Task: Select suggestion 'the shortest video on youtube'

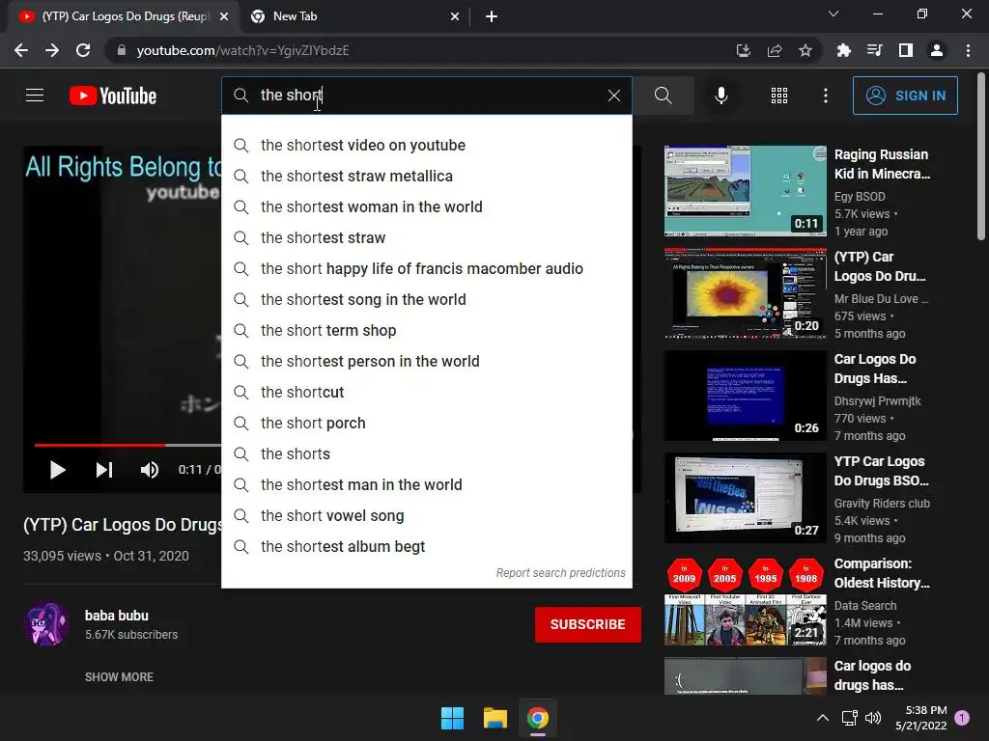Action: pos(426,145)
